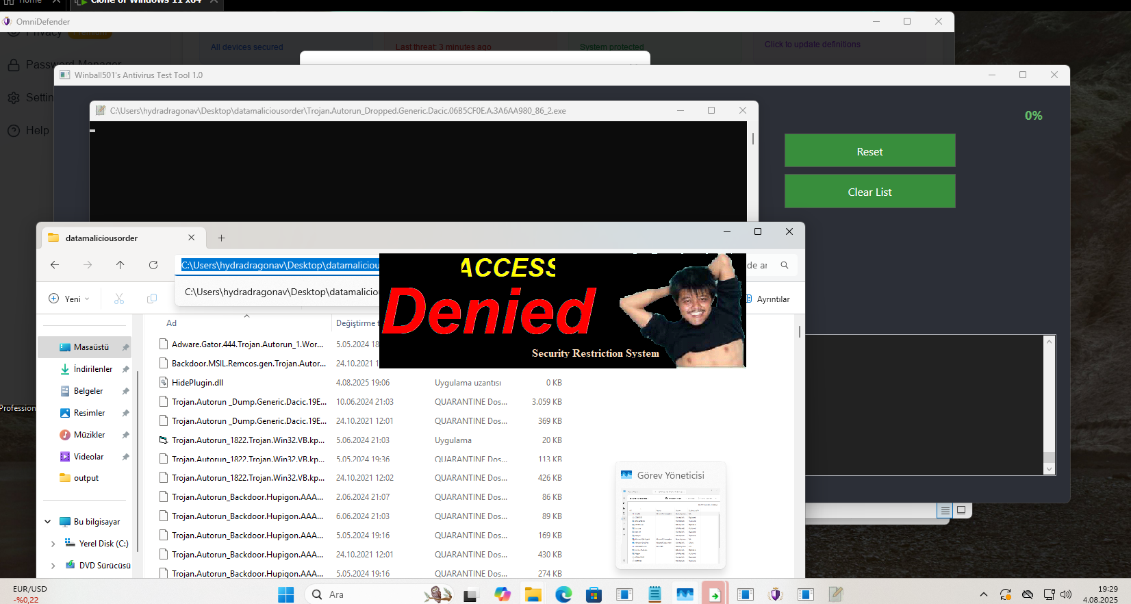Viewport: 1131px width, 604px height.
Task: Click the network icon in system tray
Action: [1049, 594]
